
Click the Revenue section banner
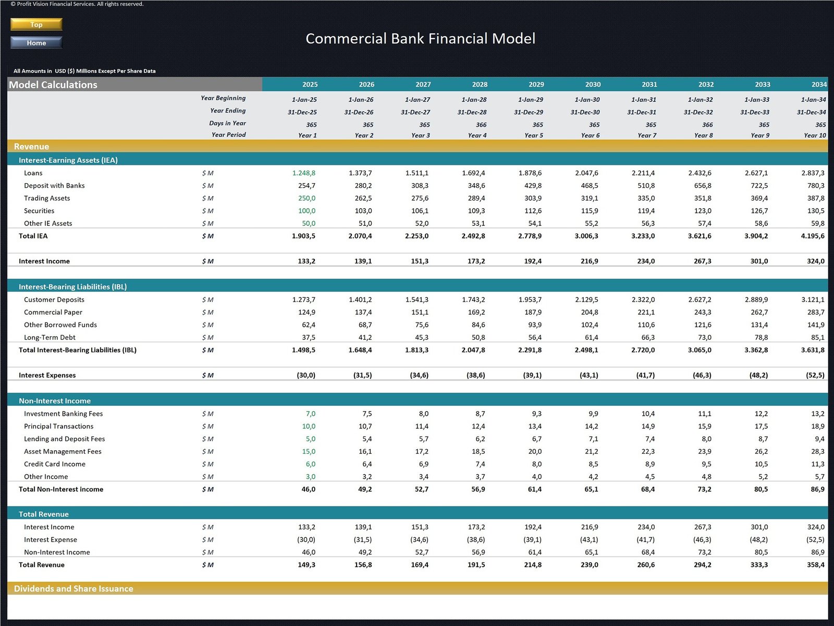click(31, 147)
